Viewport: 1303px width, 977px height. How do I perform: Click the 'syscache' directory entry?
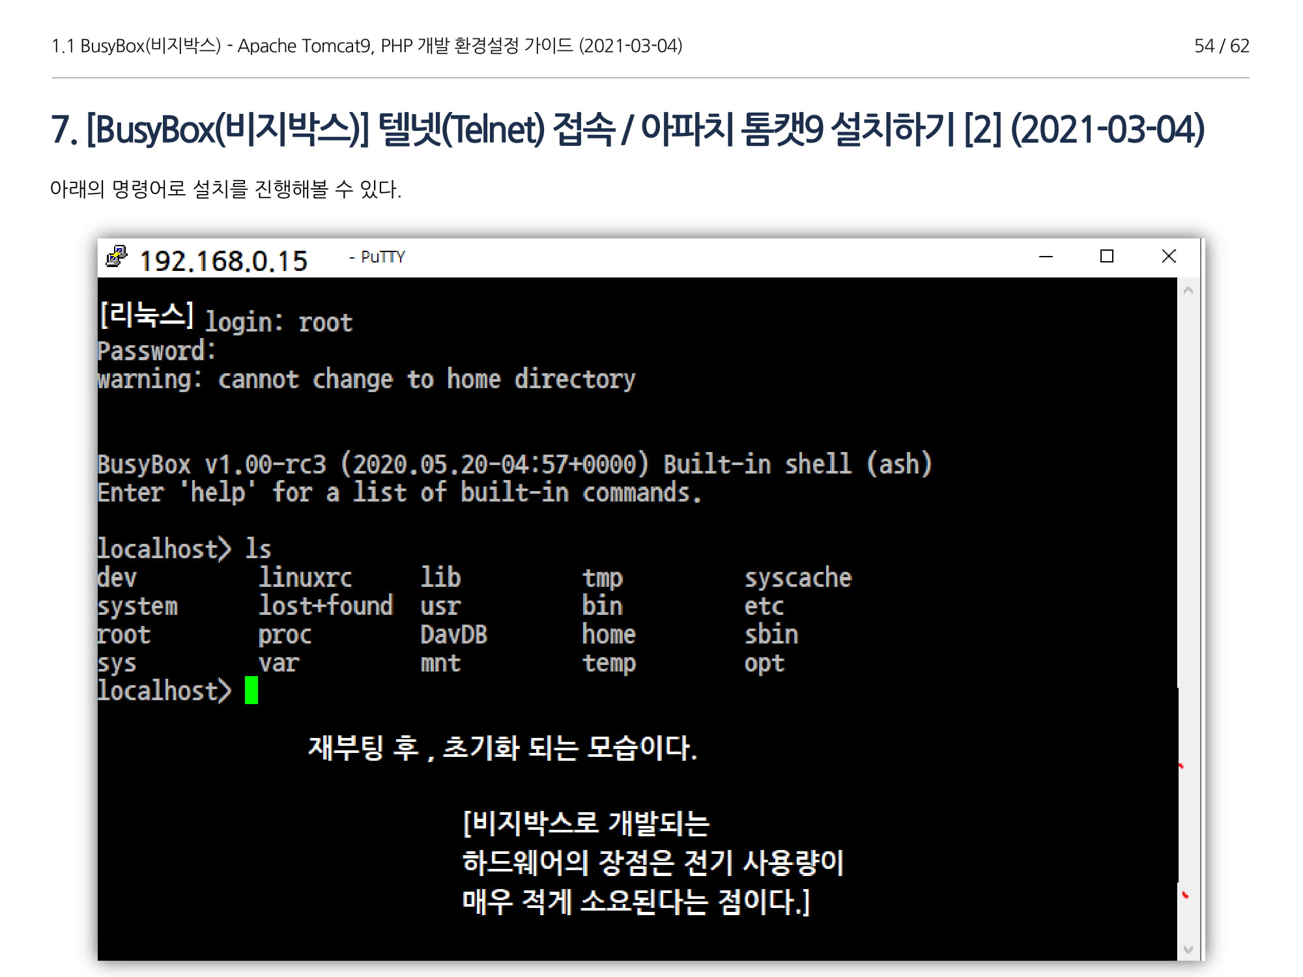pyautogui.click(x=797, y=578)
